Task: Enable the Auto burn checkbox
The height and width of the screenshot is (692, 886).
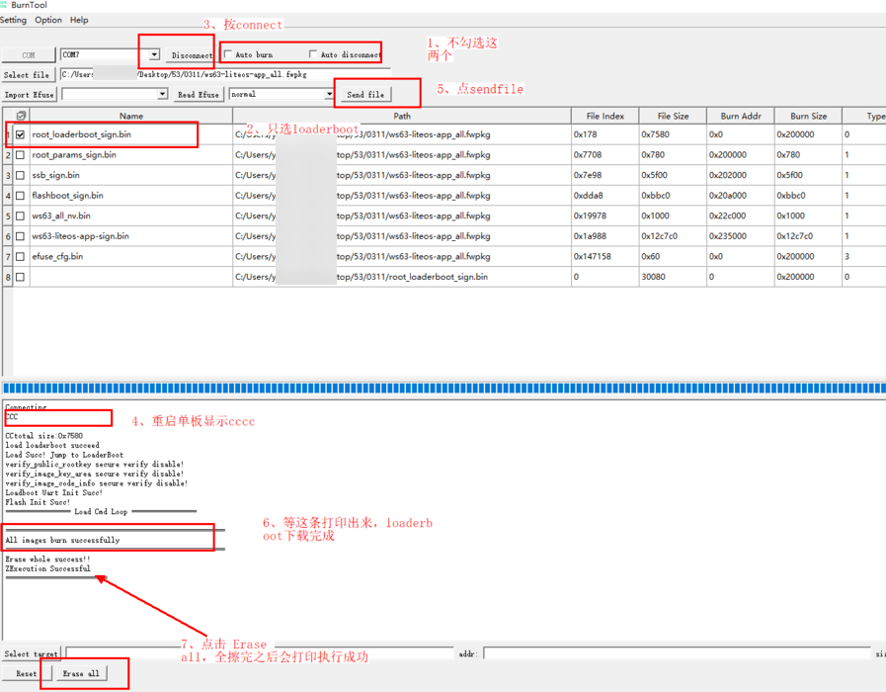Action: (229, 54)
